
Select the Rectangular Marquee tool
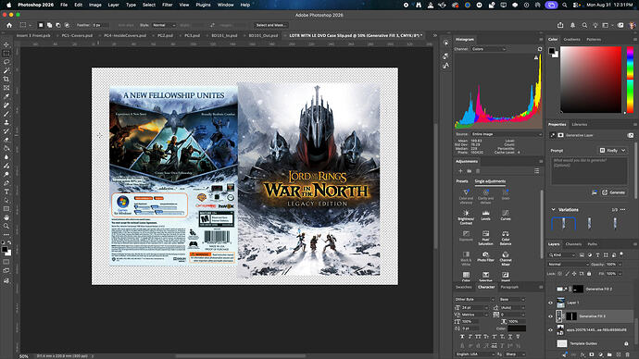[6, 54]
